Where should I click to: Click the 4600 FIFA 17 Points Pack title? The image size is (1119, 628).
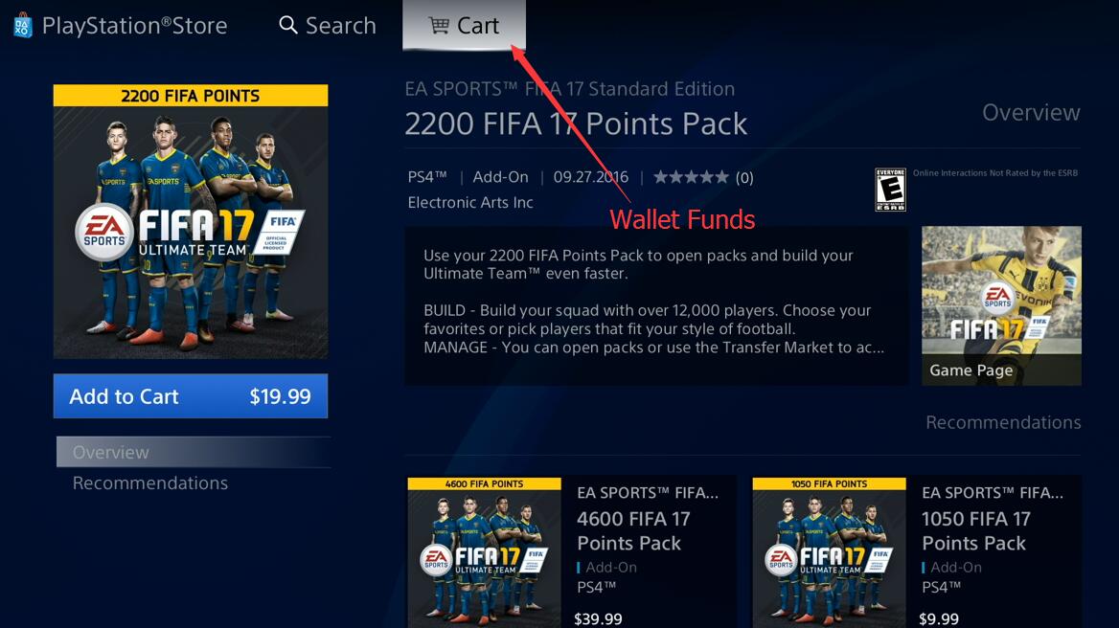point(633,531)
